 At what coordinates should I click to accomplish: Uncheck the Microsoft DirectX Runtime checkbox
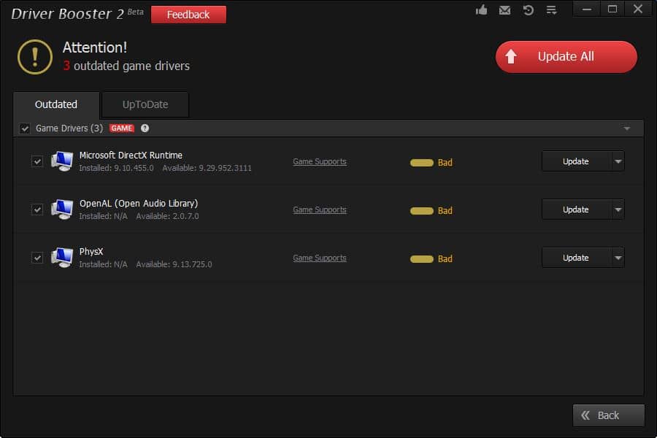37,161
